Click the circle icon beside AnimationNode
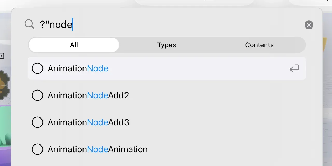The width and height of the screenshot is (332, 166). (37, 68)
